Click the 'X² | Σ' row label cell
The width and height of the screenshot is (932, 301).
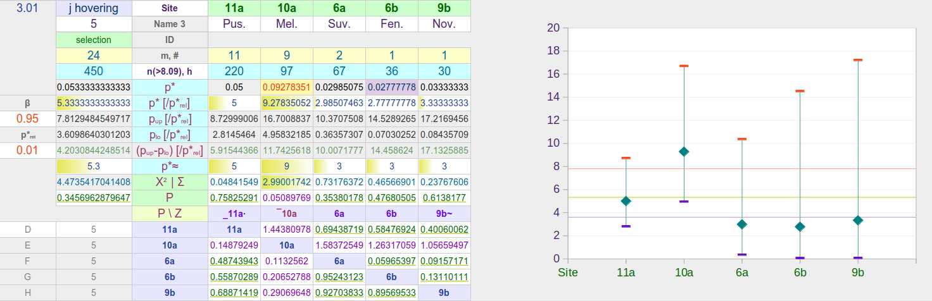(x=170, y=182)
